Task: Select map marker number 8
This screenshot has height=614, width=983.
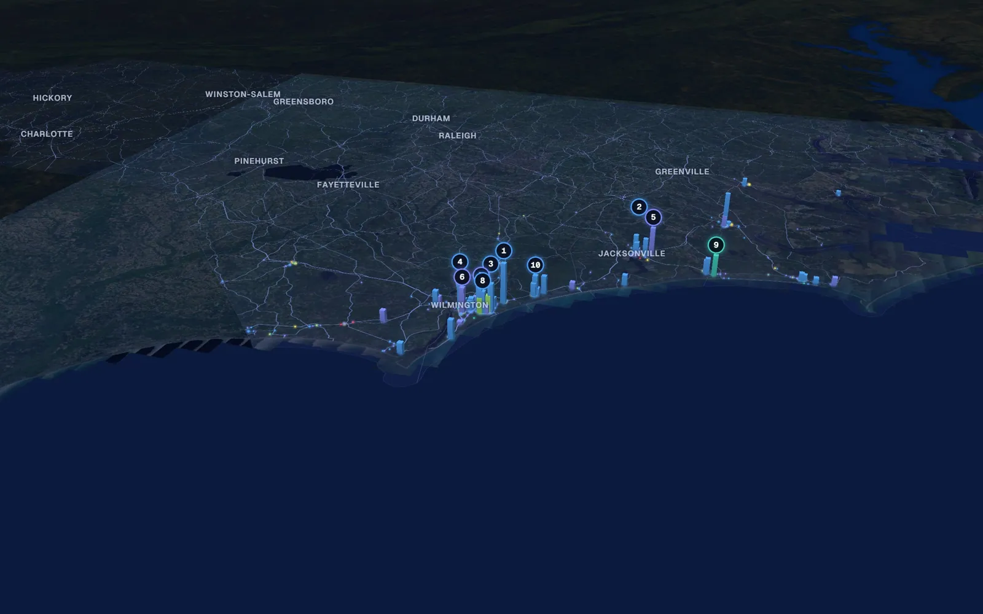Action: click(482, 281)
